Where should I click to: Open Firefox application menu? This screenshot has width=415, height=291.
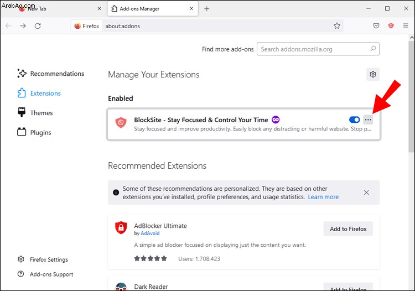pyautogui.click(x=406, y=25)
